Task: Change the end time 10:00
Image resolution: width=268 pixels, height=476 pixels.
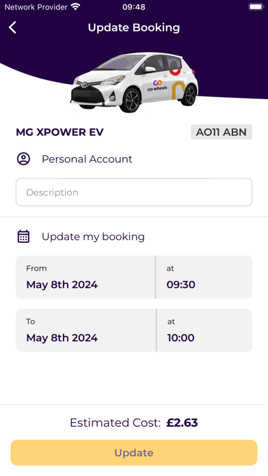Action: pos(204,330)
